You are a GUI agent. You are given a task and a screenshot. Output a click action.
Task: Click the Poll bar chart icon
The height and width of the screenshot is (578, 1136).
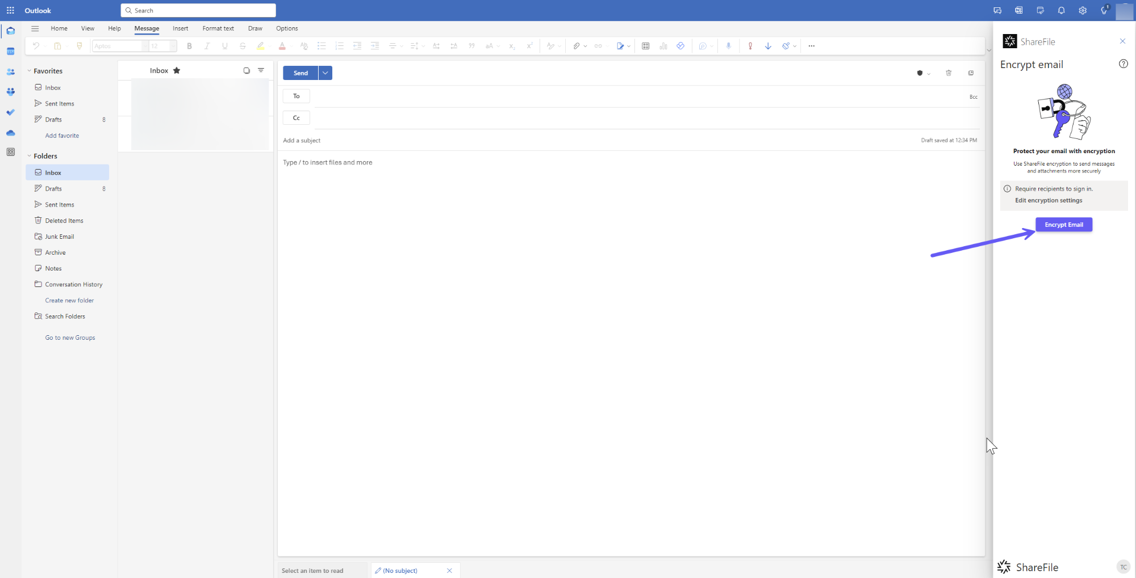(663, 46)
